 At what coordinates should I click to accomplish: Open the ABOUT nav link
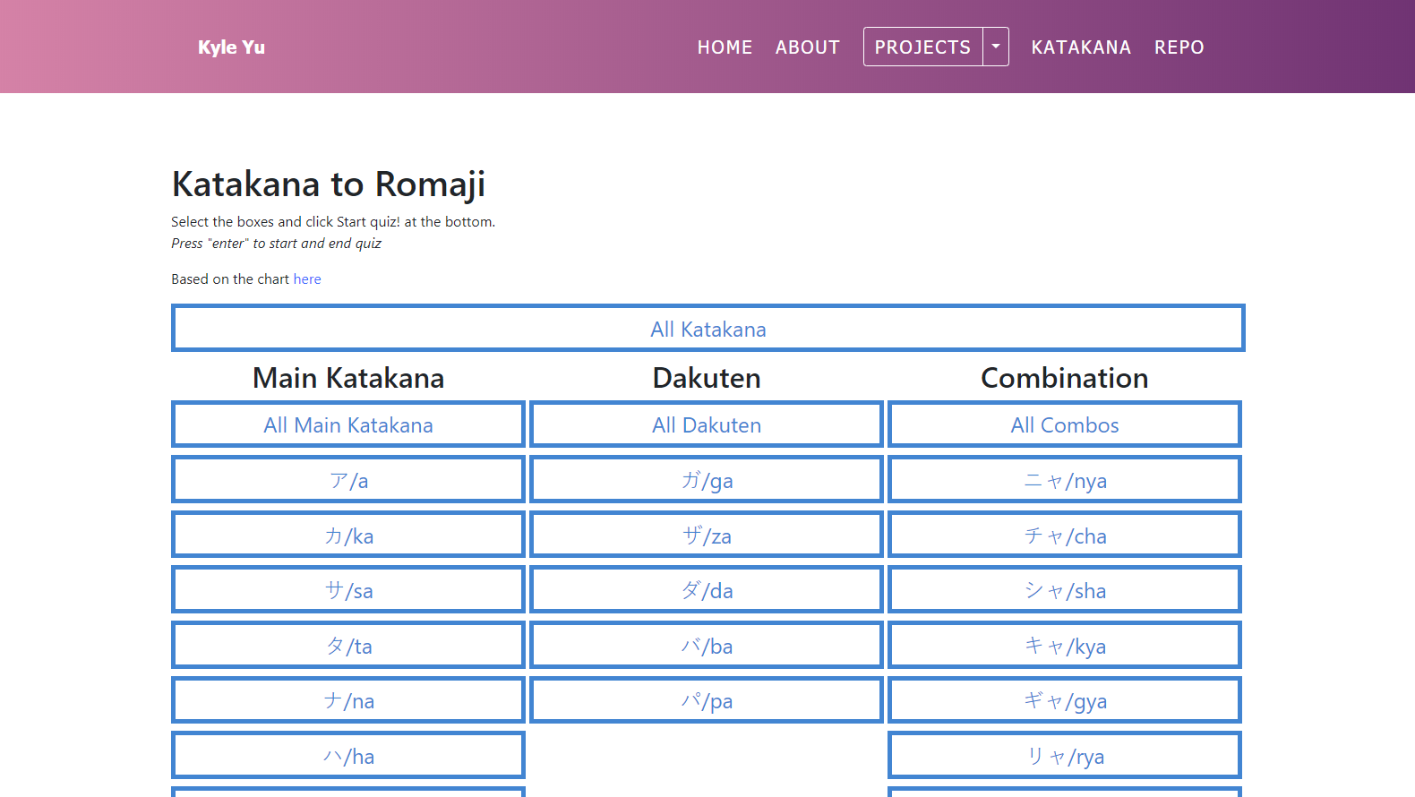808,47
